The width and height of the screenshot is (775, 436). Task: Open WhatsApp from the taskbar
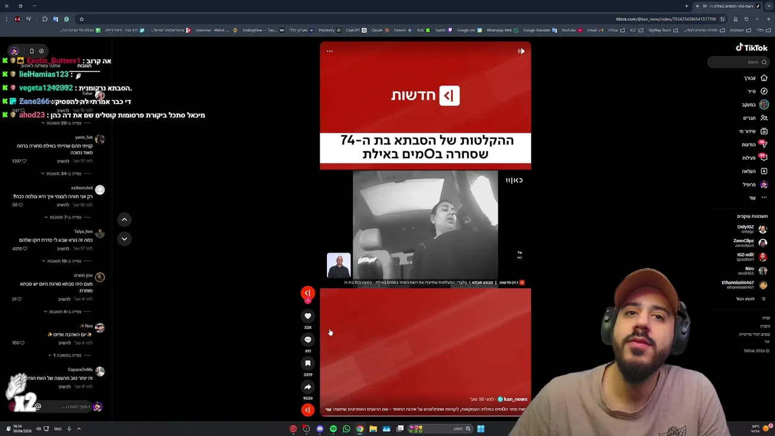click(x=346, y=429)
